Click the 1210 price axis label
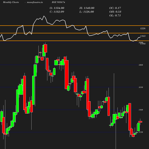The height and width of the screenshot is (149, 149). click(x=141, y=87)
